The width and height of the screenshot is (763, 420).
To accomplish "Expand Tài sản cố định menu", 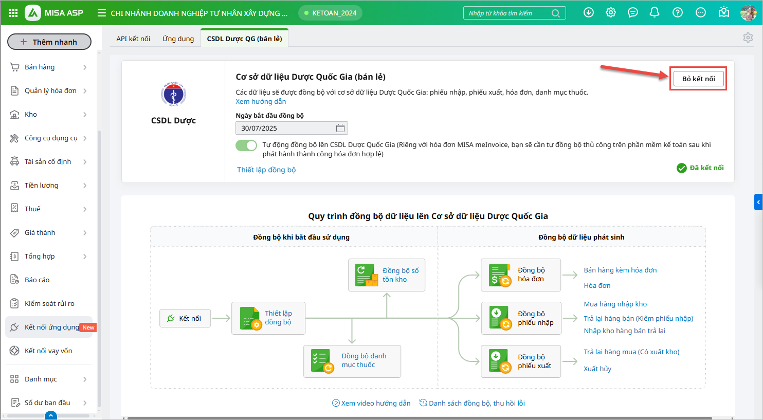I will pos(49,162).
